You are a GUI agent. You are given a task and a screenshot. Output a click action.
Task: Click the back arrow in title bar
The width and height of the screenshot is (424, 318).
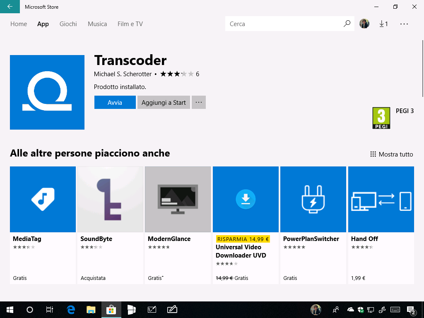(x=10, y=7)
